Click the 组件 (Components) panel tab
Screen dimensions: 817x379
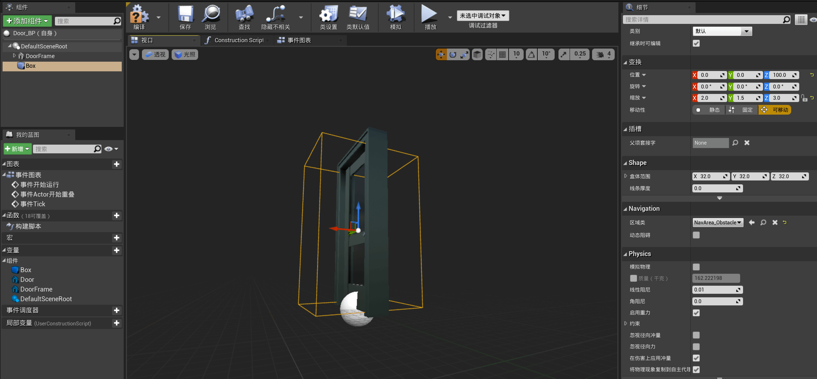pyautogui.click(x=38, y=7)
